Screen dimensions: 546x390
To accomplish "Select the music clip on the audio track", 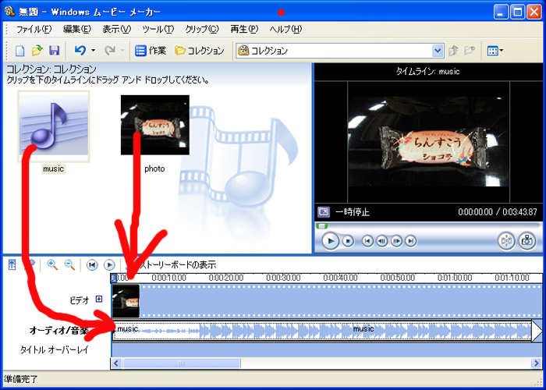I will [x=322, y=331].
